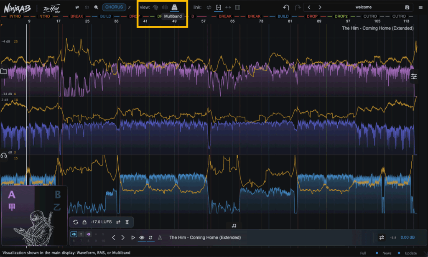Viewport: 428px width, 257px height.
Task: Open the Update link in status bar
Action: point(410,253)
